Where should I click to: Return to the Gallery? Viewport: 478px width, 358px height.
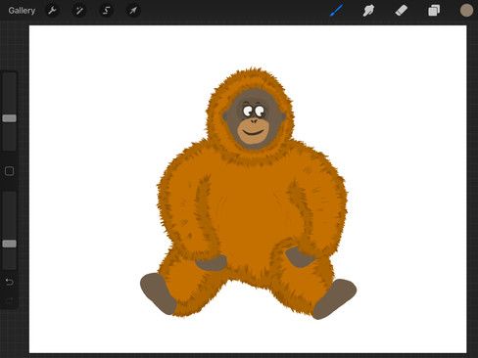[22, 11]
